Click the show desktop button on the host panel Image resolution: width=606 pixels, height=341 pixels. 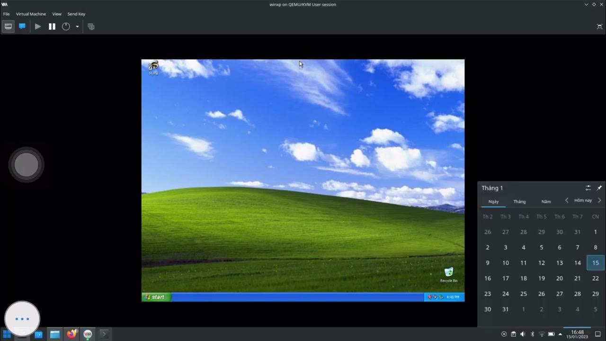coord(598,334)
